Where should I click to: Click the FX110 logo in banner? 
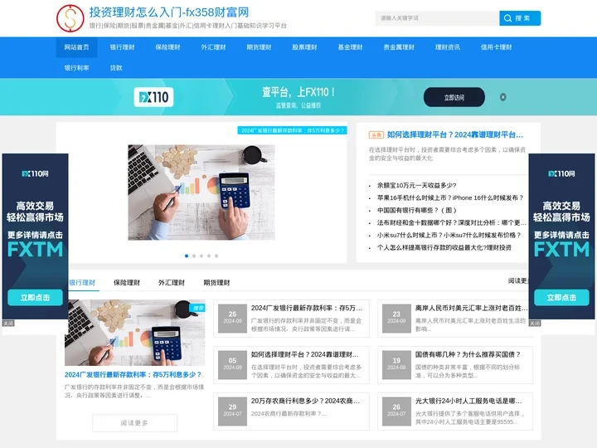[x=154, y=97]
